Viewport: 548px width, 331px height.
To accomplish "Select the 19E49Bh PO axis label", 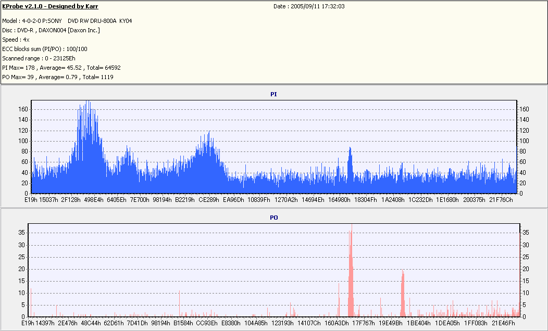I will coord(391,323).
